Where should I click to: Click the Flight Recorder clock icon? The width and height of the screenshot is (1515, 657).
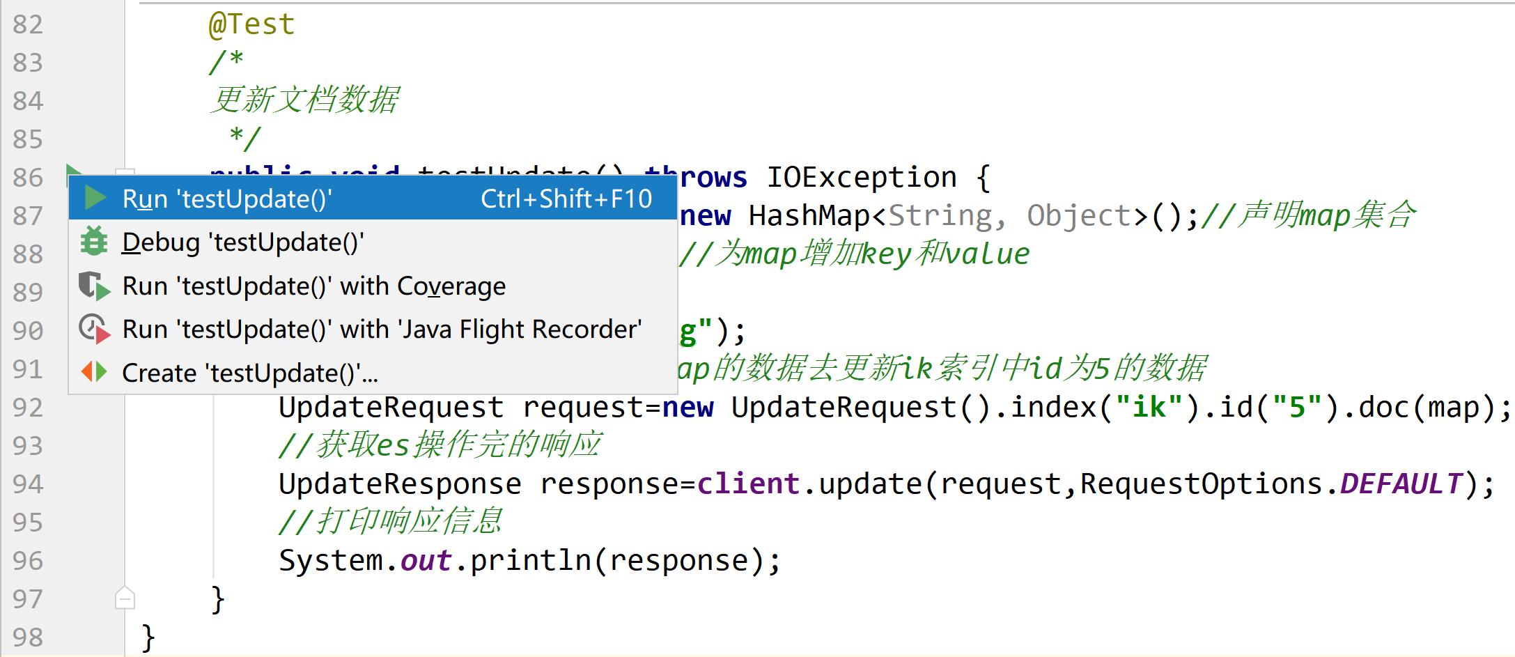click(94, 330)
